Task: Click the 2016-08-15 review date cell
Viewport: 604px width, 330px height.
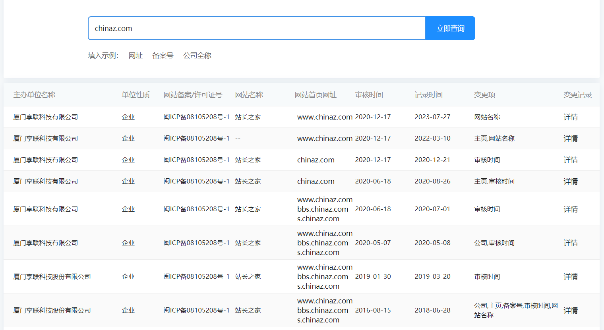Action: (373, 311)
